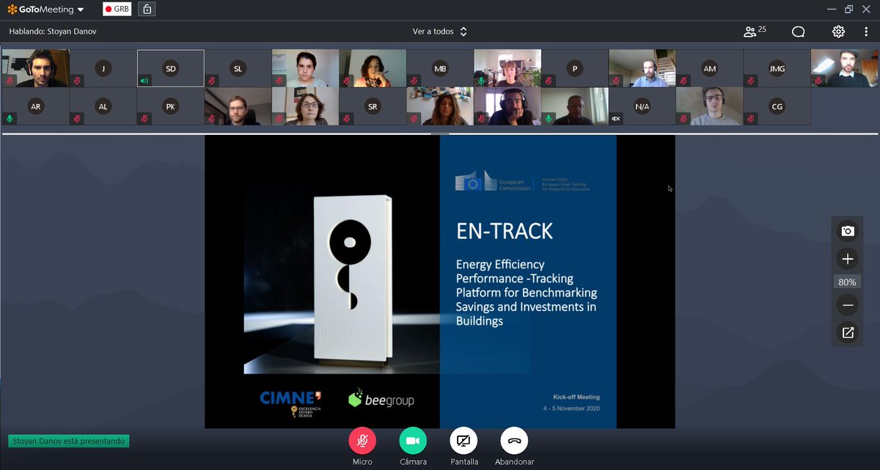
Task: Select the AM participant tile
Action: click(x=710, y=68)
